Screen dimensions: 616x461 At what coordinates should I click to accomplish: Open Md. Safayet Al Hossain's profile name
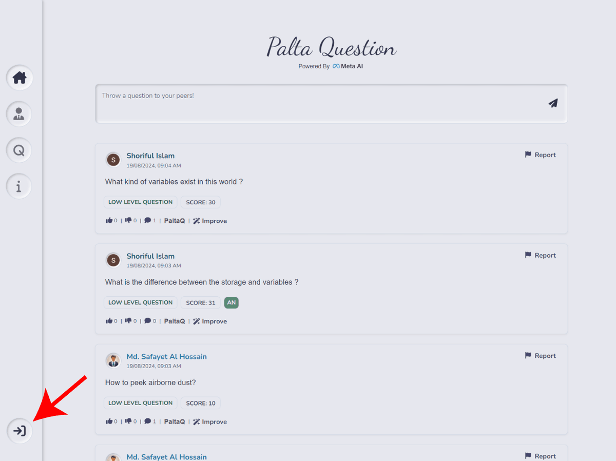pyautogui.click(x=166, y=357)
